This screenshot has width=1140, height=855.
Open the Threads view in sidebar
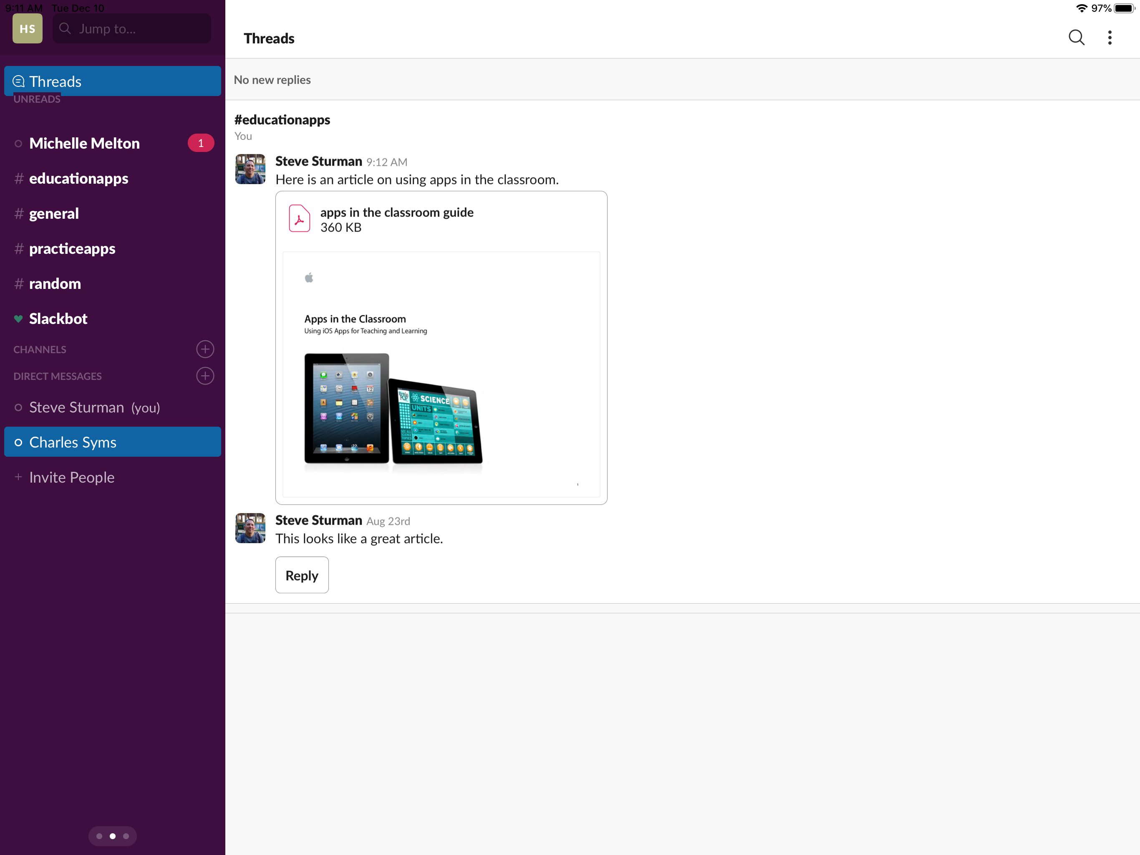click(112, 81)
